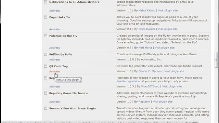
Task: Tick the Notifications to all Administrators checkbox
Action: [46, 2]
